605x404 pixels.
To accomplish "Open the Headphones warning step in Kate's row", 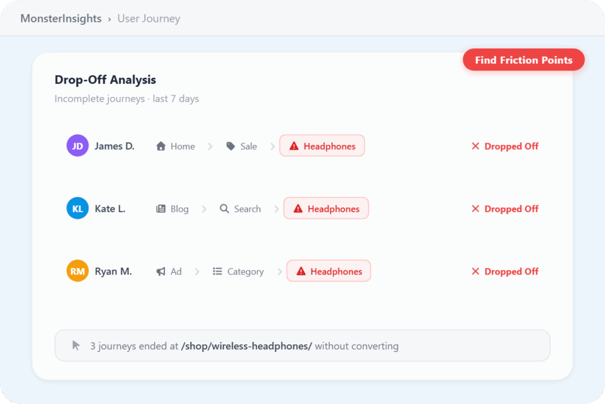I will pos(326,209).
